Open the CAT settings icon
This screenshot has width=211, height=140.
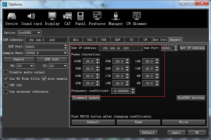(67, 19)
